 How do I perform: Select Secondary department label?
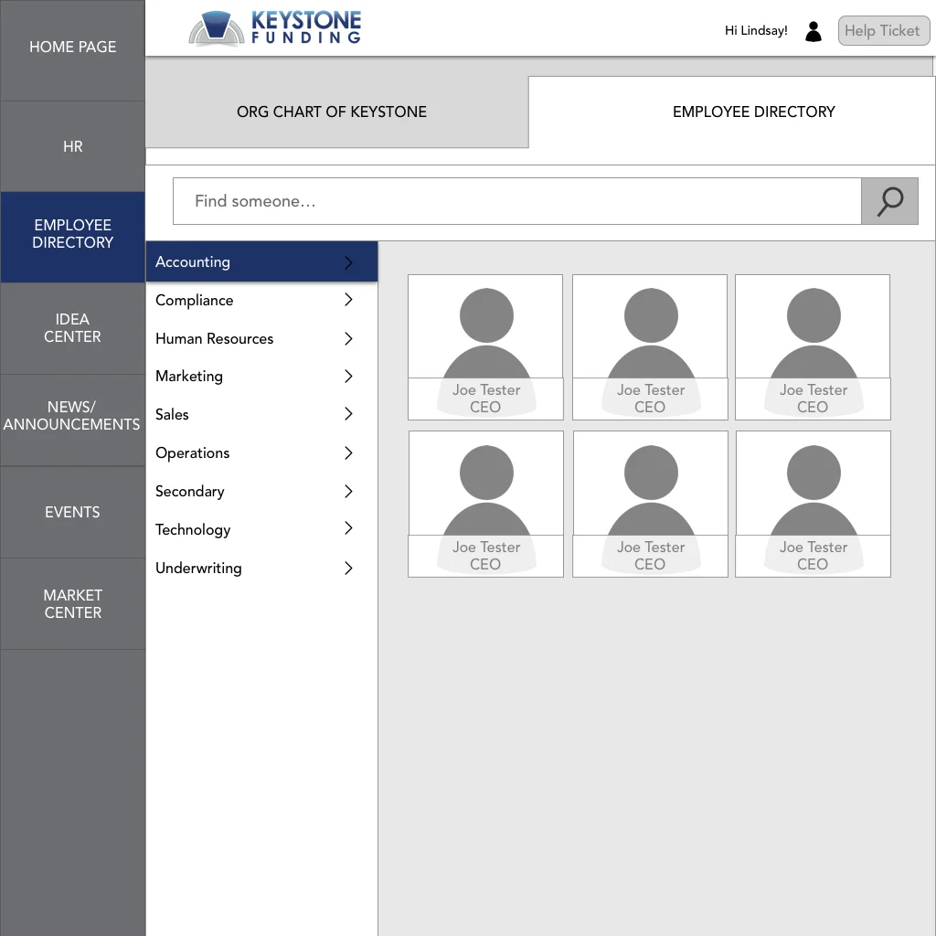pos(190,491)
